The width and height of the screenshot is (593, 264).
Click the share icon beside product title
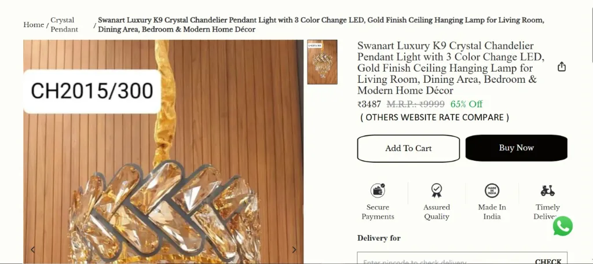[x=562, y=67]
